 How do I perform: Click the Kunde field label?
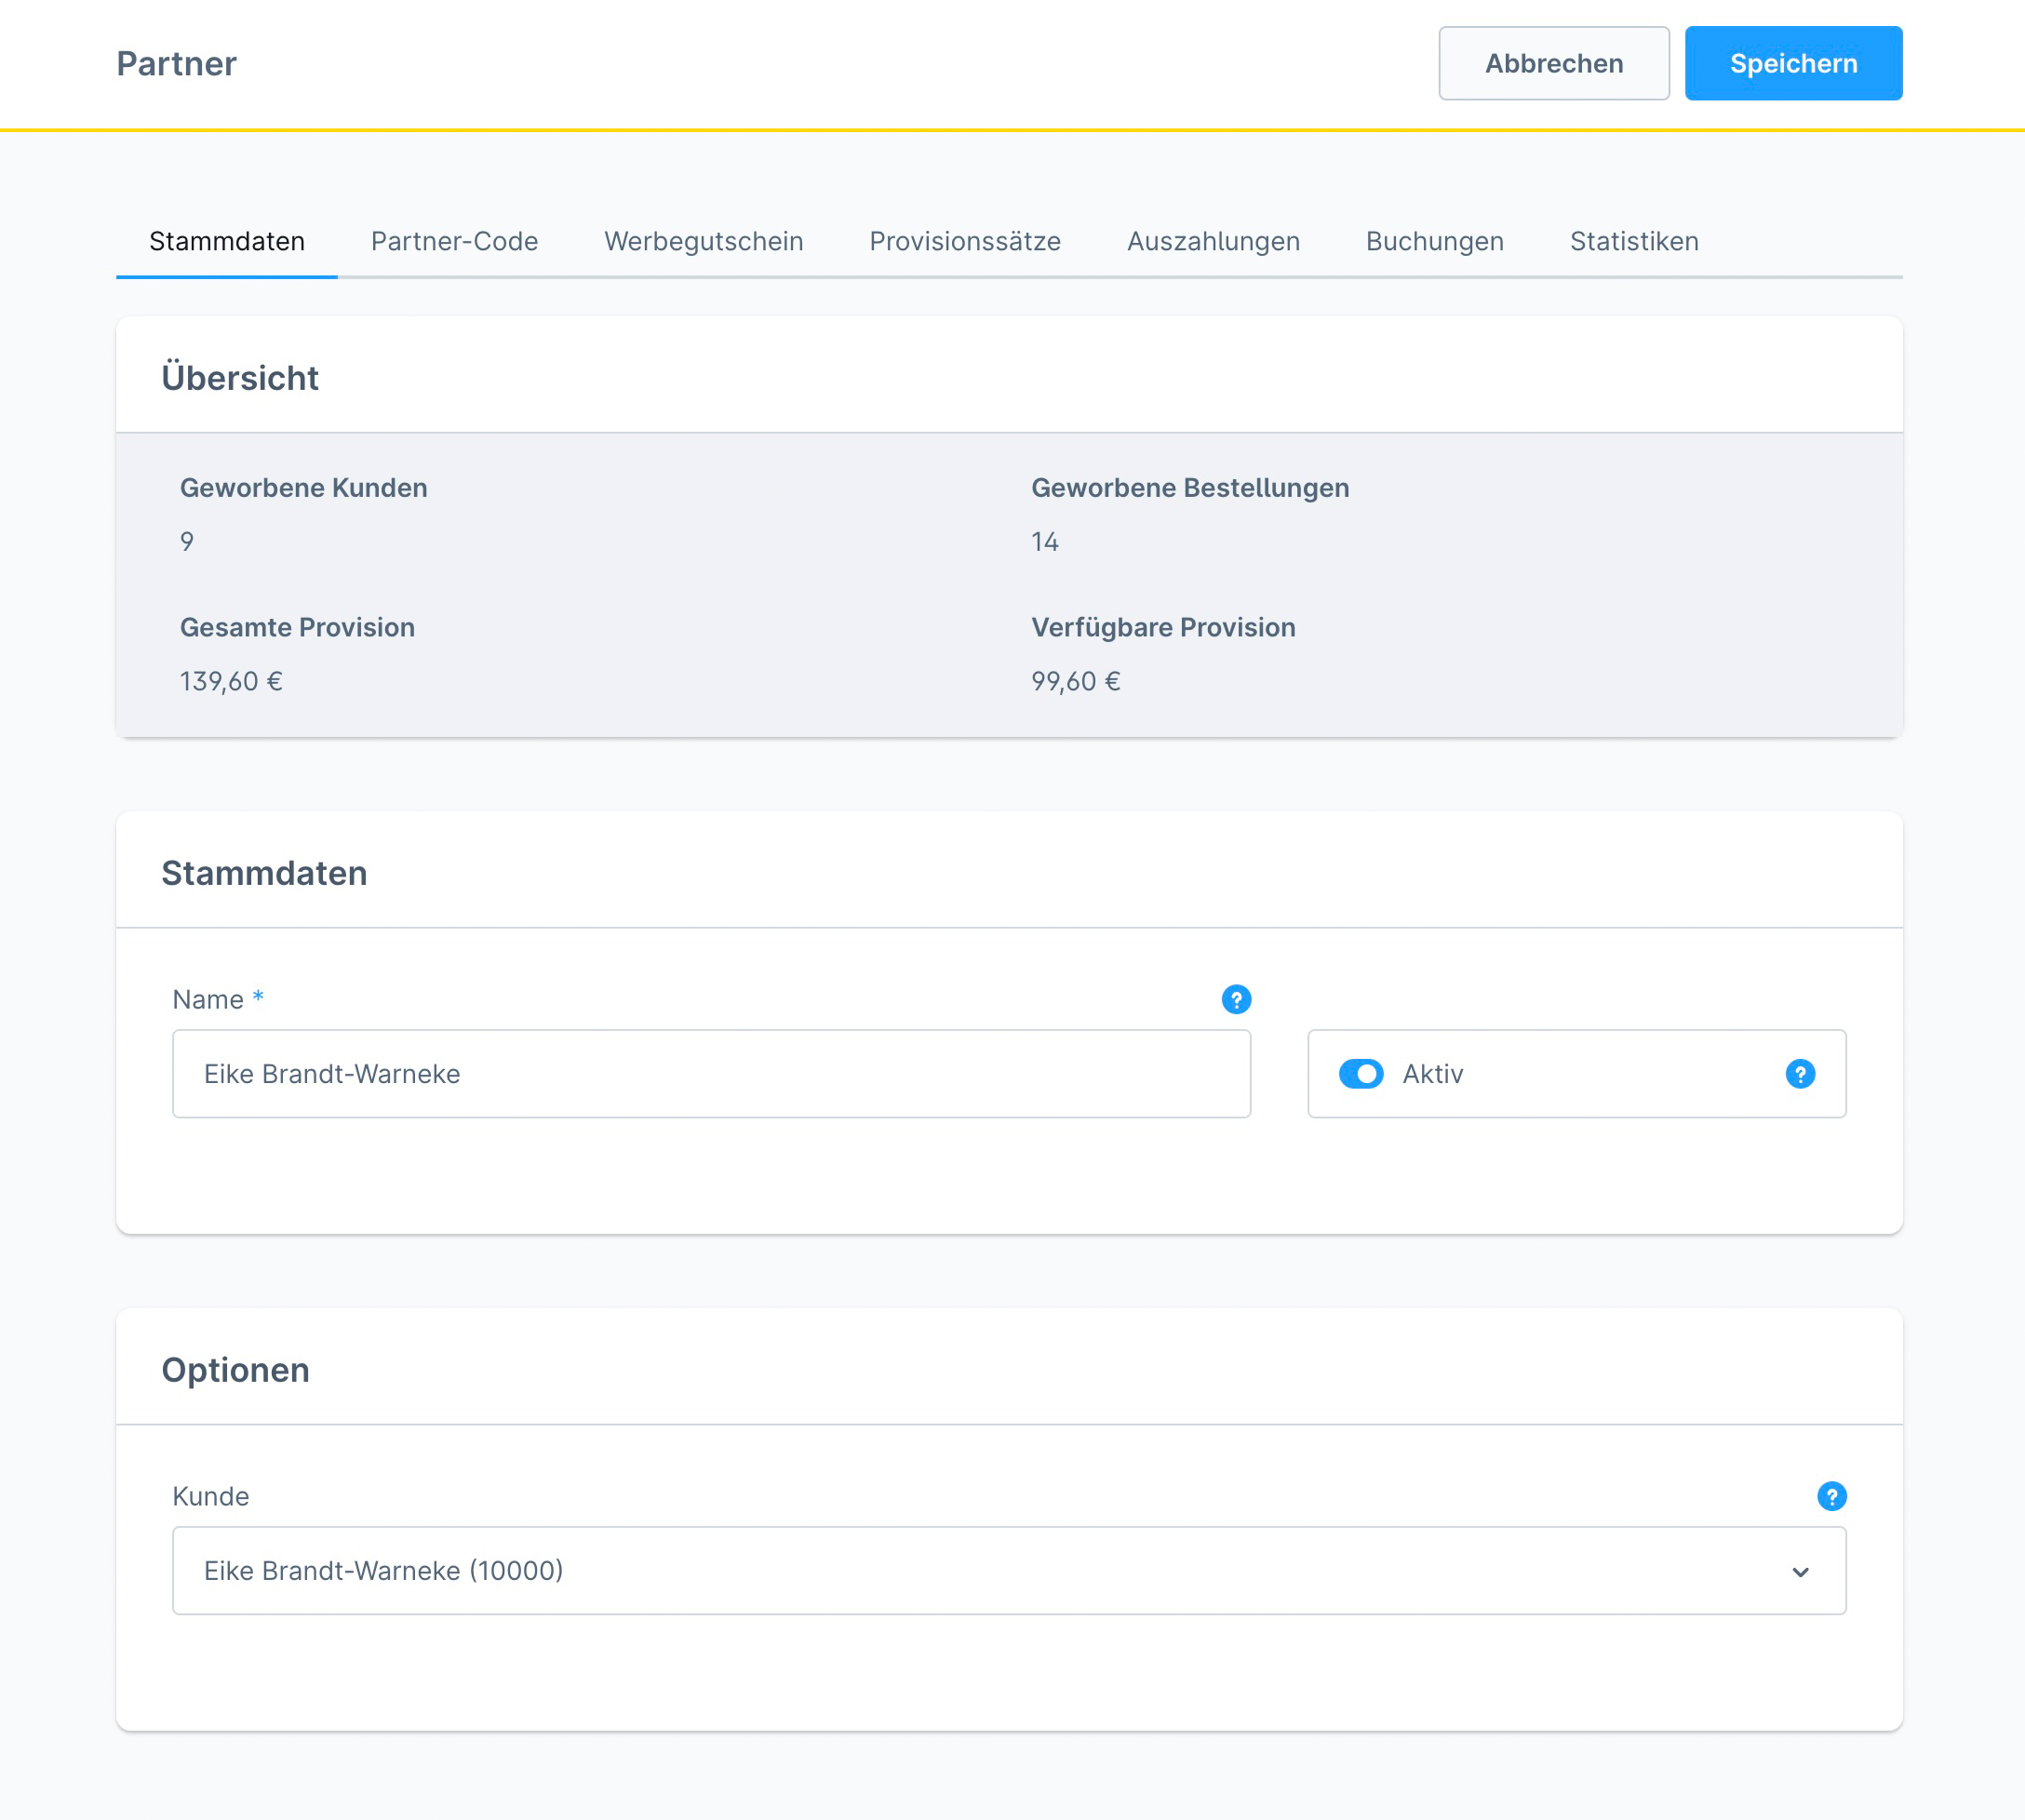click(x=211, y=1496)
